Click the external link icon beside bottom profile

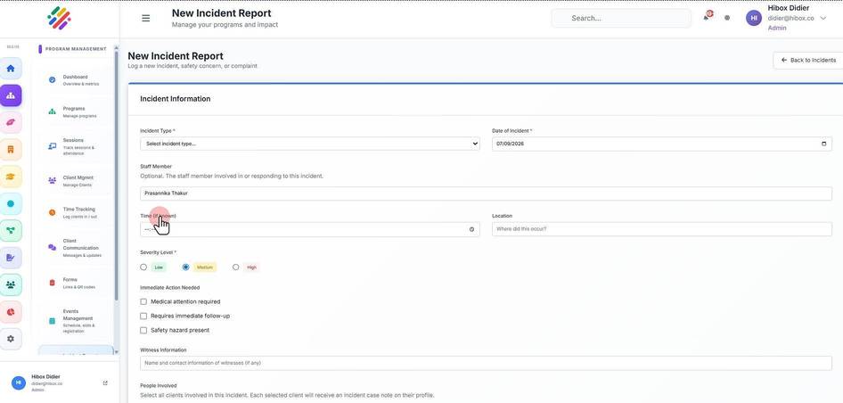pyautogui.click(x=105, y=383)
